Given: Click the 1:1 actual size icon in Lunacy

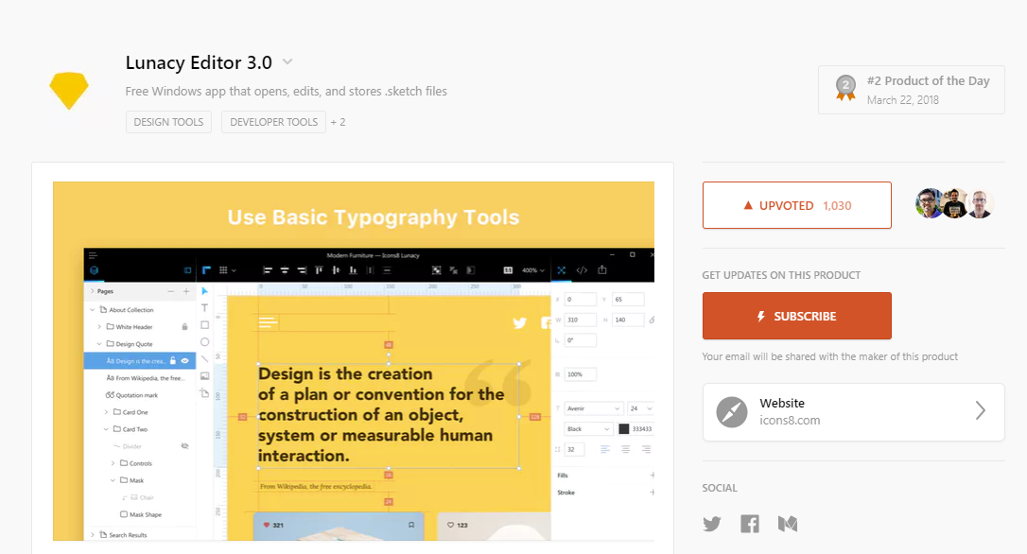Looking at the screenshot, I should tap(508, 269).
